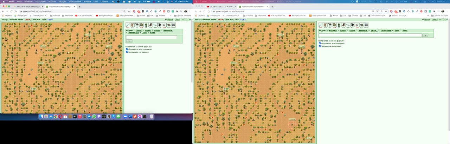Open the 'История' menu in menu bar
450x144 pixels.
[x=53, y=2]
